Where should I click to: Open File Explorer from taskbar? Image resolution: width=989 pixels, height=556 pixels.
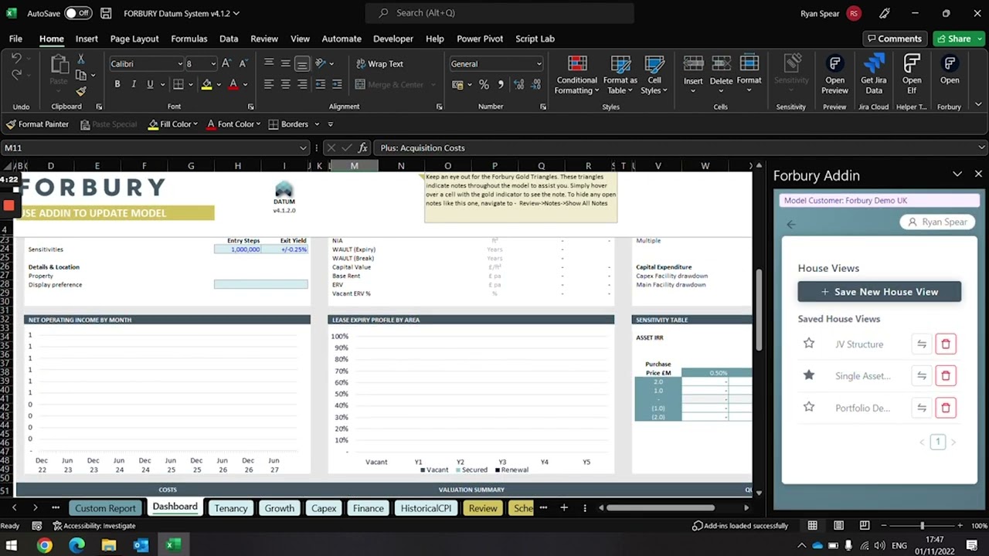[109, 545]
